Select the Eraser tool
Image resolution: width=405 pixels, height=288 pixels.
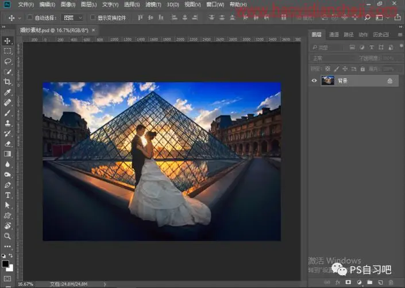click(x=7, y=144)
